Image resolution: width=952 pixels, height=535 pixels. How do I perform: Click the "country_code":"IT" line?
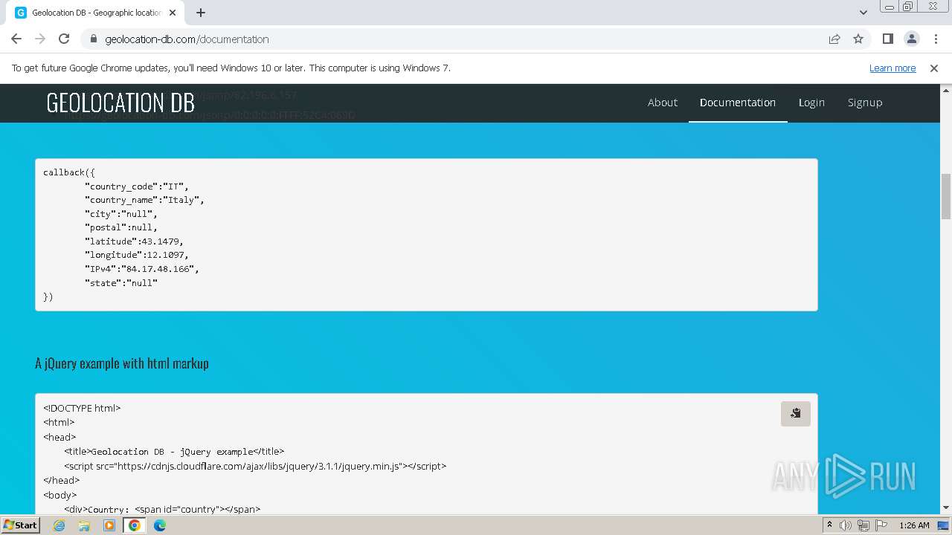tap(137, 186)
